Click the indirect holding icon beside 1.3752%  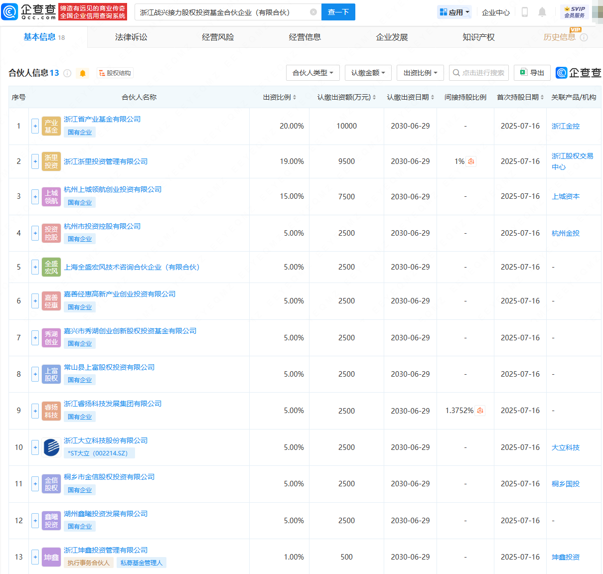point(480,411)
